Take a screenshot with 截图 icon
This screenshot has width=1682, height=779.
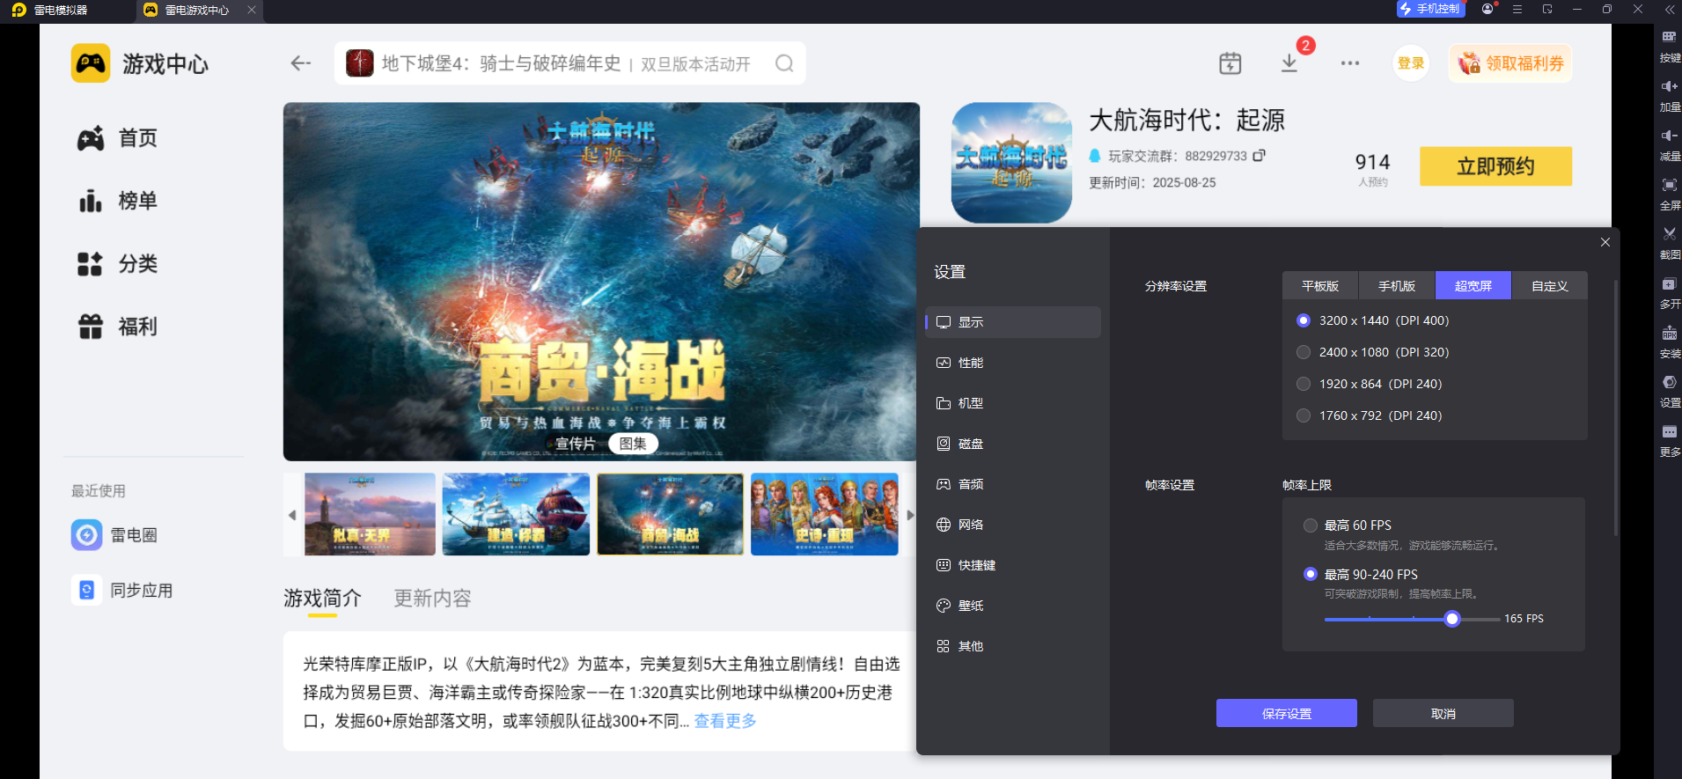point(1669,234)
